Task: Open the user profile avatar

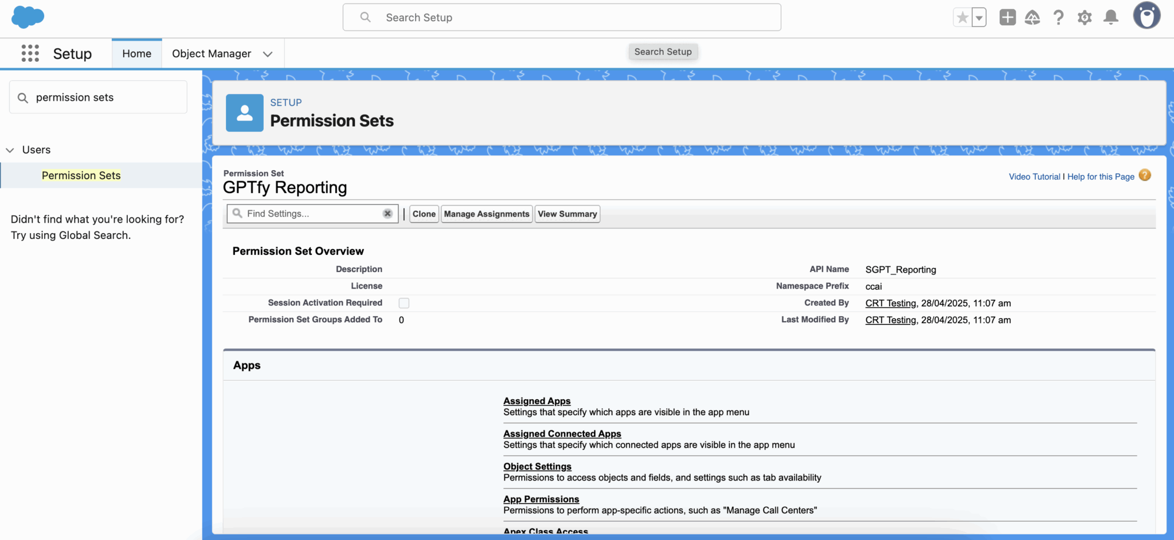Action: pos(1146,15)
